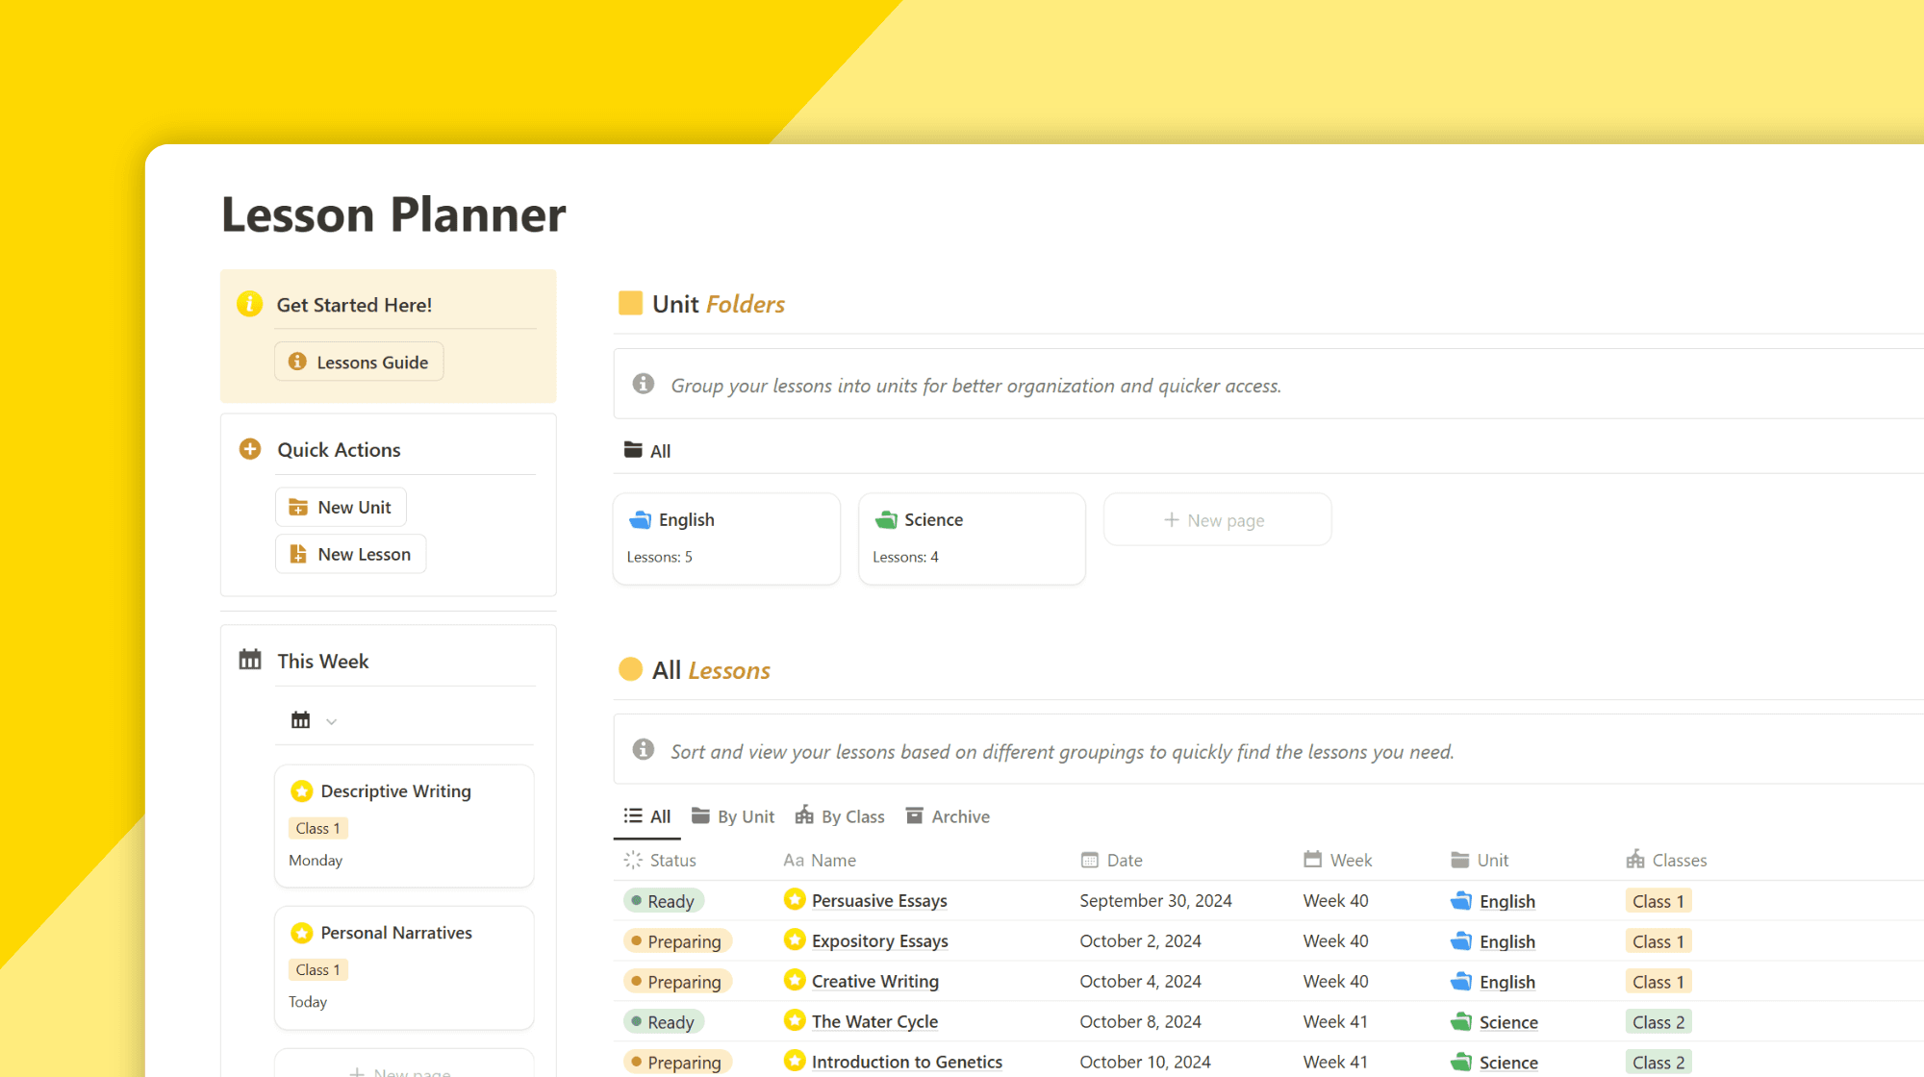Switch to the All tab in All Lessons
Screen dimensions: 1924x1077
647,816
